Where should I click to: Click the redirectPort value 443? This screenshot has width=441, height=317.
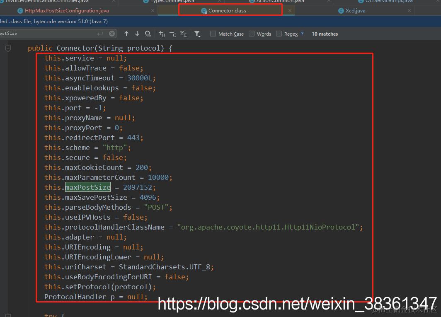(133, 138)
